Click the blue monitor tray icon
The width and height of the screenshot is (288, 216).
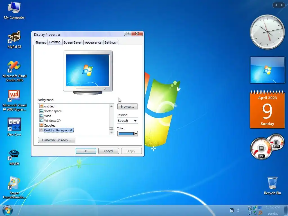[x=260, y=208]
